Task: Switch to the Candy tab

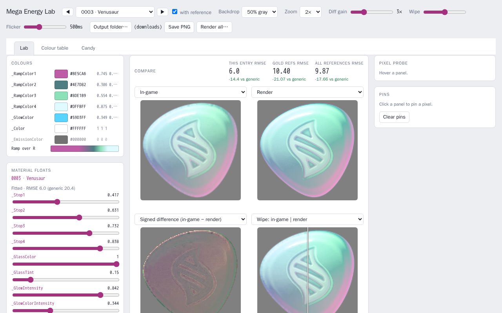Action: tap(88, 48)
